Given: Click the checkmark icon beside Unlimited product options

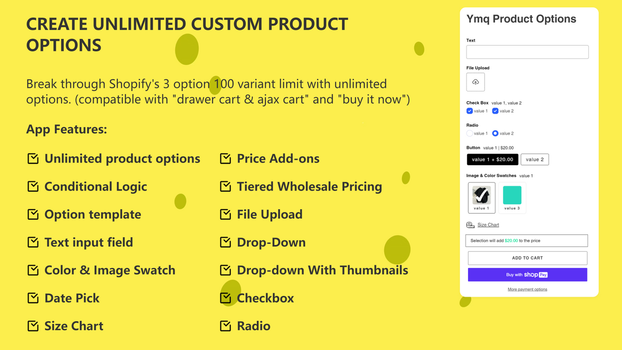Looking at the screenshot, I should tap(33, 158).
